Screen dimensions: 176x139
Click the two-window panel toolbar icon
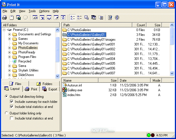tap(94, 18)
